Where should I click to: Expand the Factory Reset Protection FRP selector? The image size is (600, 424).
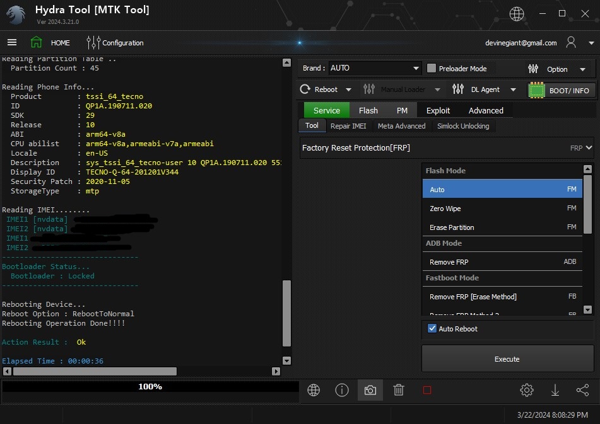click(x=447, y=148)
